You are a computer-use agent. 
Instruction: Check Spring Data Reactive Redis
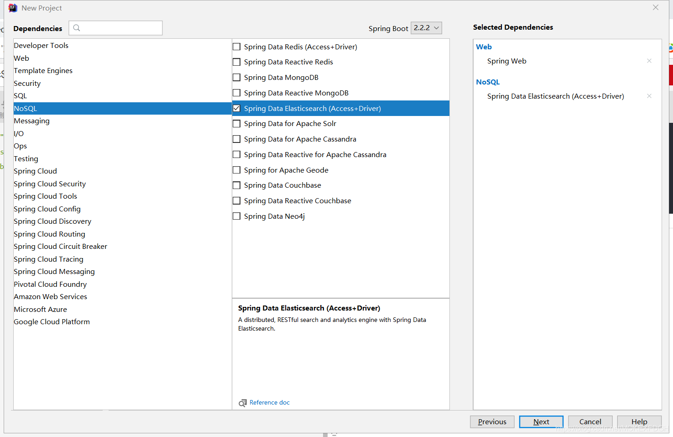coord(236,62)
